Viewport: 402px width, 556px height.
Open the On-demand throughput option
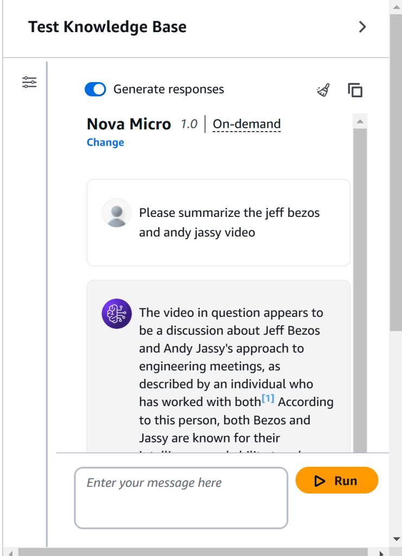[x=246, y=124]
